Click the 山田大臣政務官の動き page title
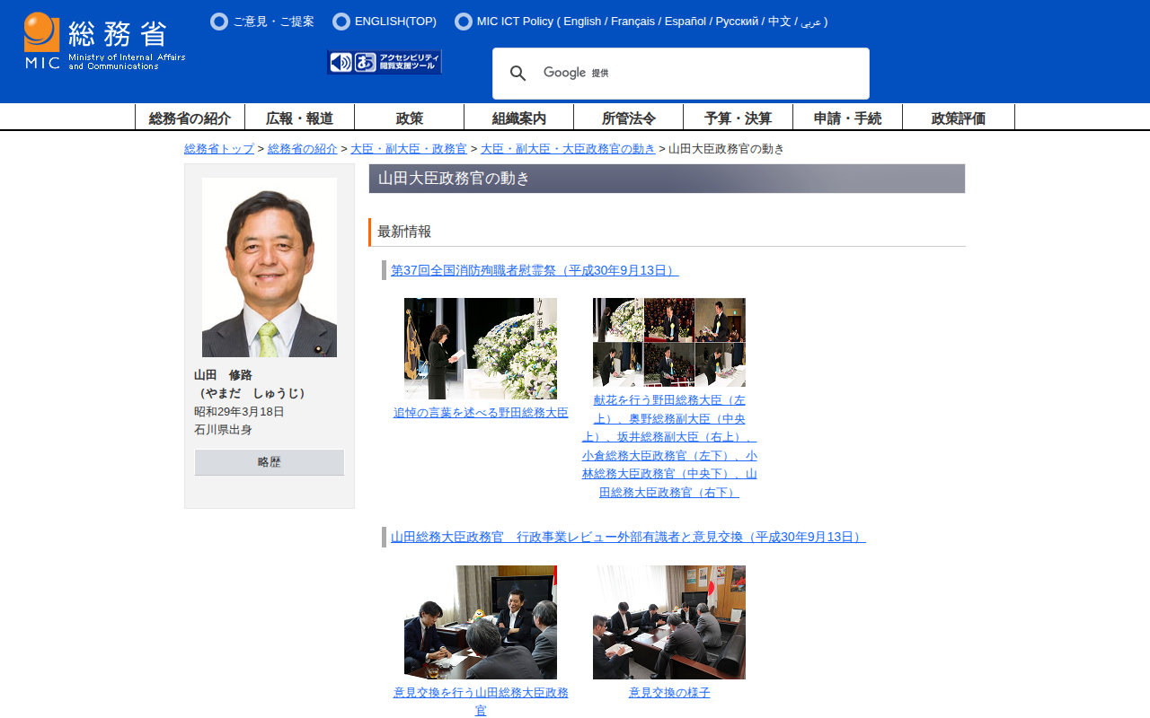 (x=454, y=179)
